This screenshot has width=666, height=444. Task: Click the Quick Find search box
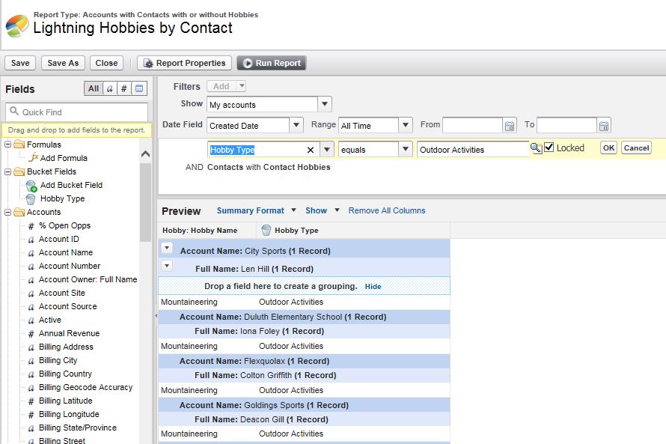(x=77, y=112)
